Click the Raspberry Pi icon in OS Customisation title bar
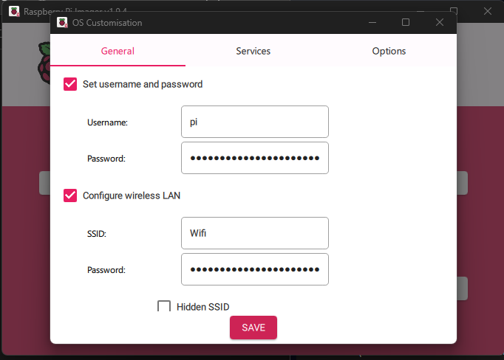The image size is (504, 360). [62, 23]
